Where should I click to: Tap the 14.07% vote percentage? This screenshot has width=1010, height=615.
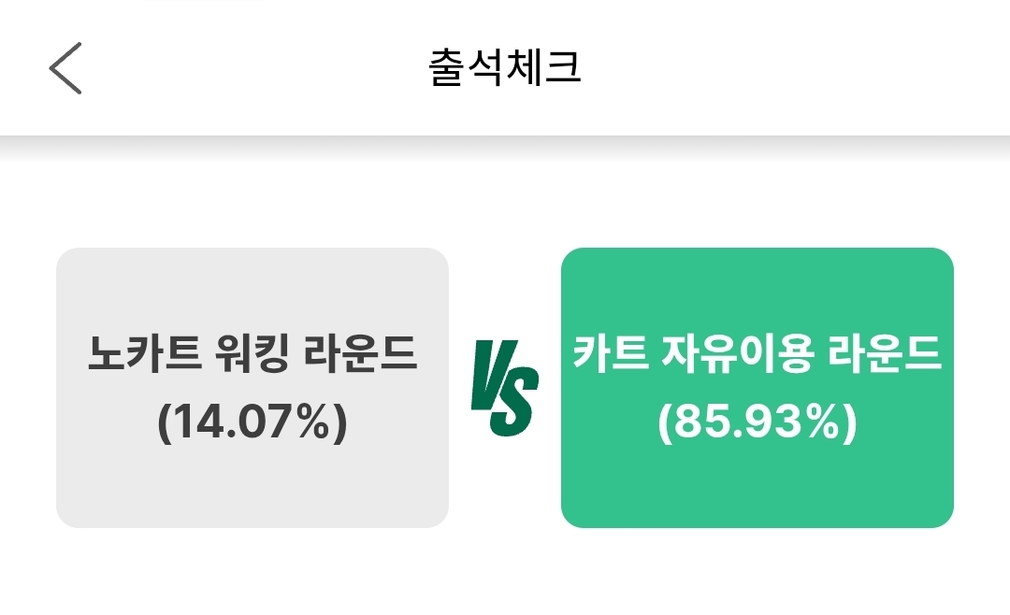tap(252, 423)
